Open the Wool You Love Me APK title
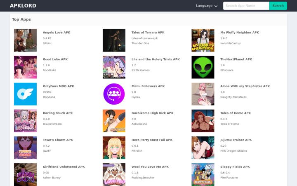This screenshot has height=186, width=297. pos(150,167)
